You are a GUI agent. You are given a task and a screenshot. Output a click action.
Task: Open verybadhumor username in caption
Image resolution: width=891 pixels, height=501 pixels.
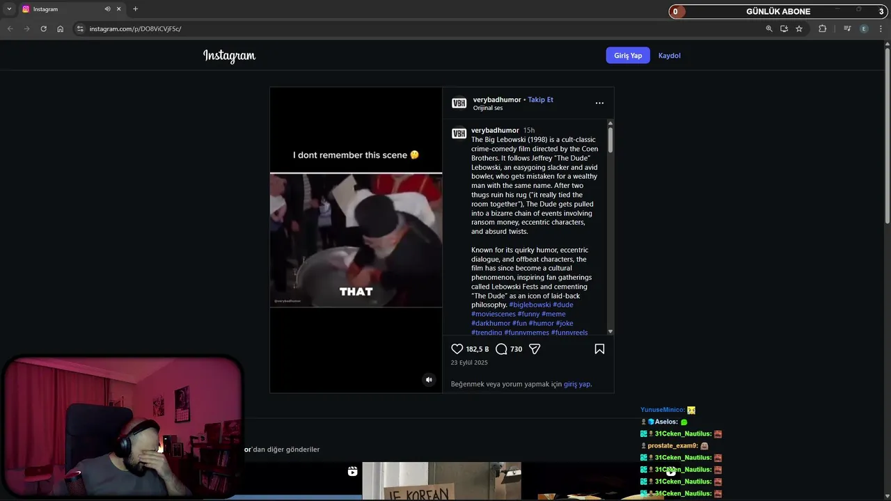495,130
